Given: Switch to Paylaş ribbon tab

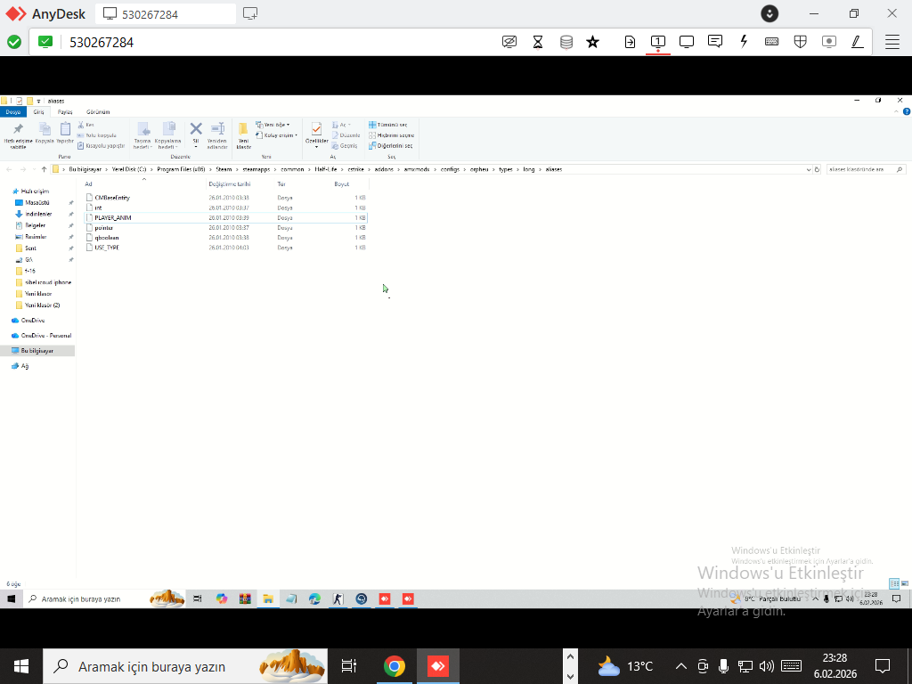Looking at the screenshot, I should point(65,111).
